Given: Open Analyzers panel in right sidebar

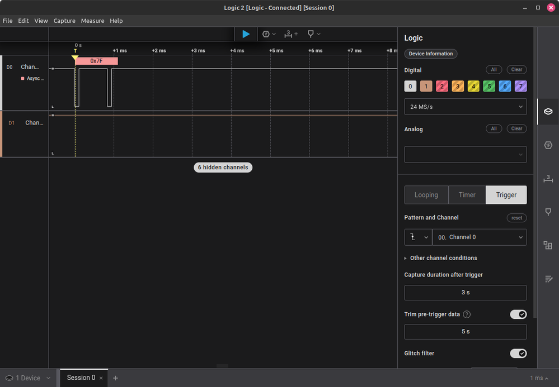Looking at the screenshot, I should pos(548,145).
